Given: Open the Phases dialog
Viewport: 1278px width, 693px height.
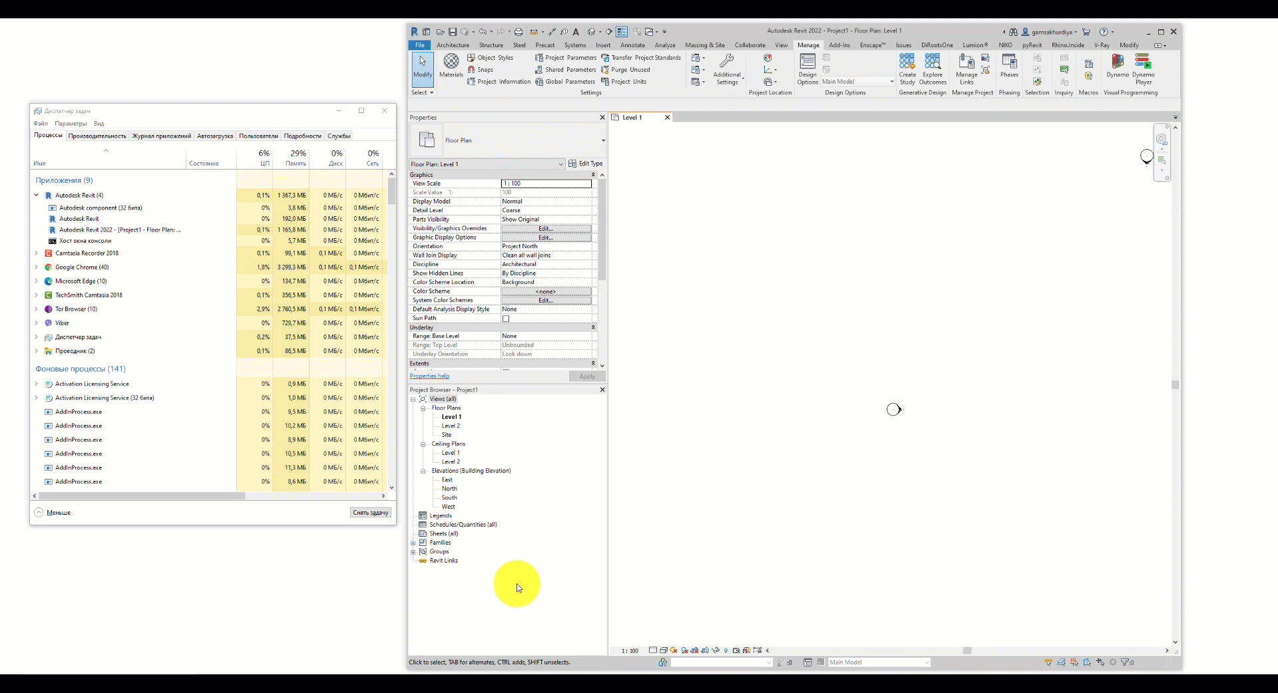Looking at the screenshot, I should click(x=1009, y=66).
